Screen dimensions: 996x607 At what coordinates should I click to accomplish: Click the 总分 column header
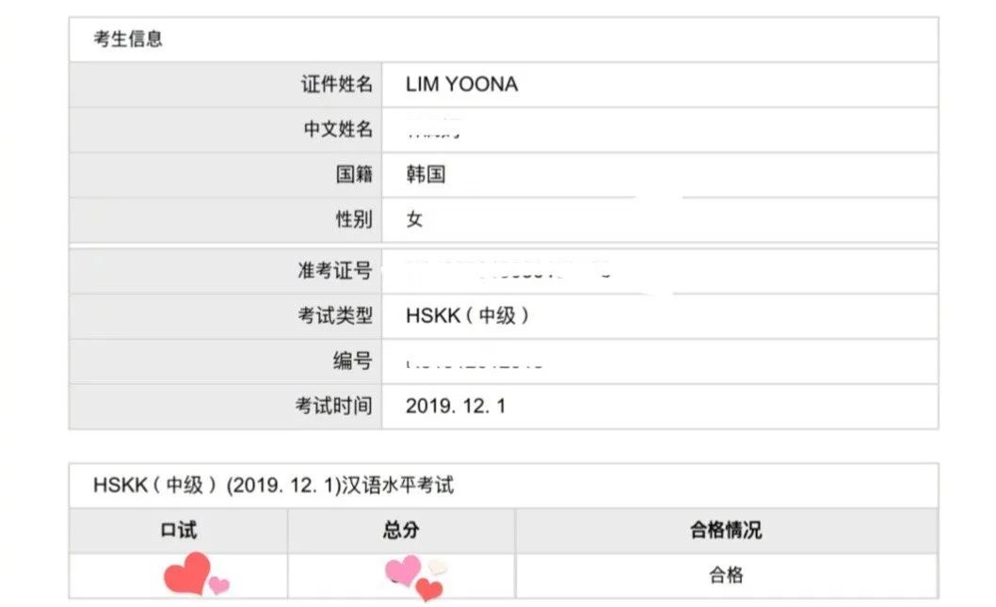pyautogui.click(x=401, y=530)
